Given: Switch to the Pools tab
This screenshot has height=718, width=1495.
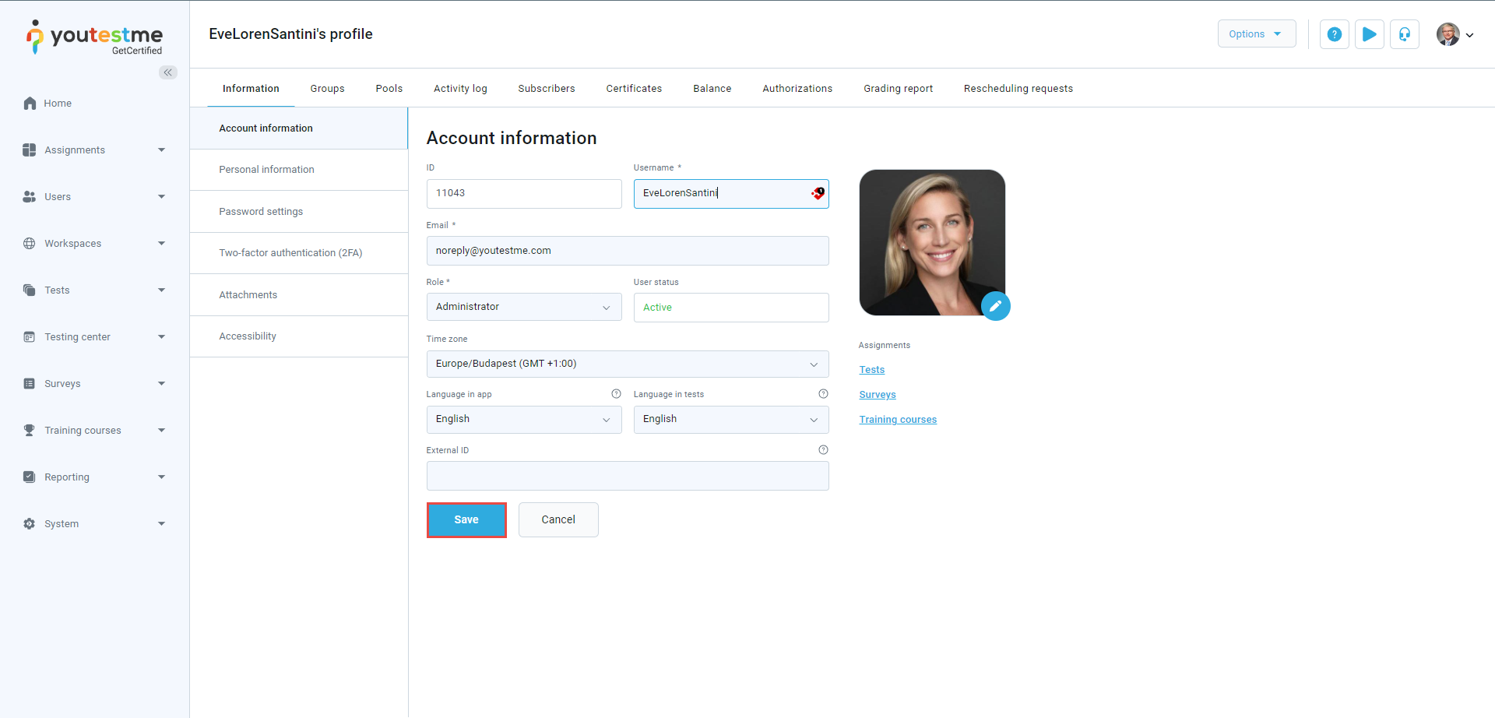Looking at the screenshot, I should [389, 88].
